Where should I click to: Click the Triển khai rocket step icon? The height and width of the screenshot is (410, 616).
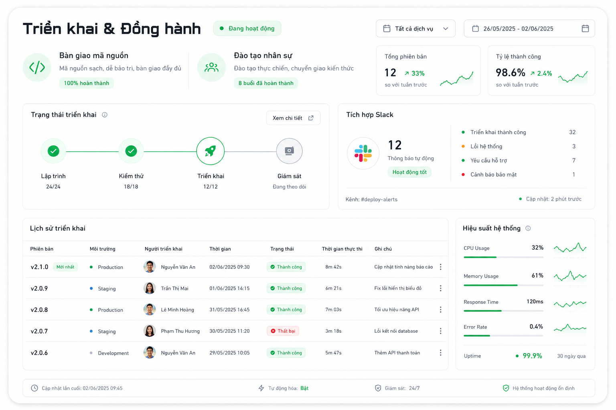pos(210,151)
